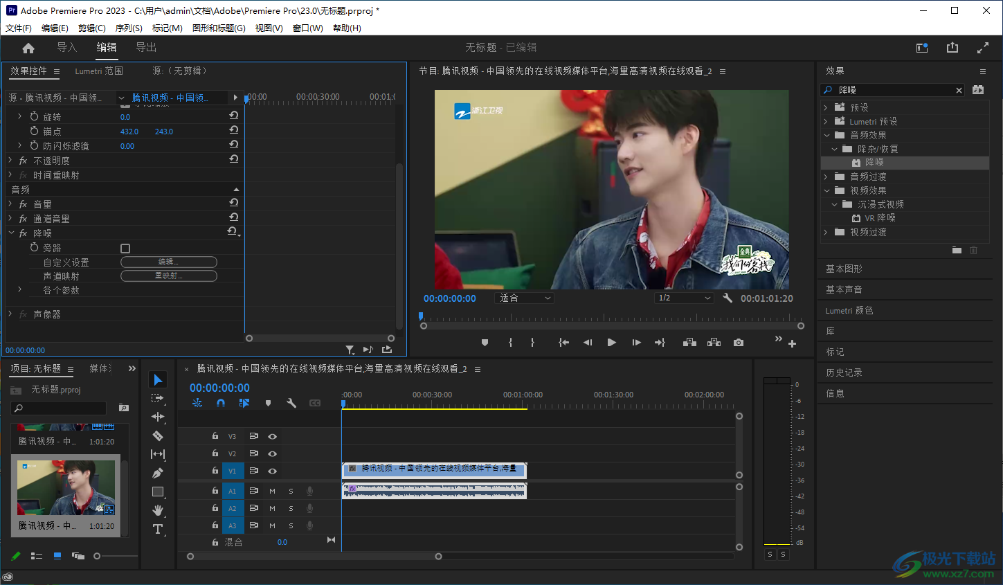This screenshot has height=585, width=1003.
Task: Export frame with camera icon
Action: pos(739,343)
